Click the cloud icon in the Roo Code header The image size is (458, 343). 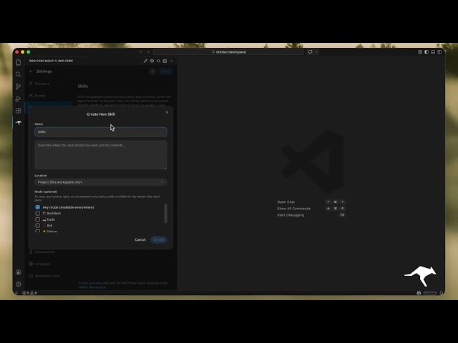click(158, 61)
